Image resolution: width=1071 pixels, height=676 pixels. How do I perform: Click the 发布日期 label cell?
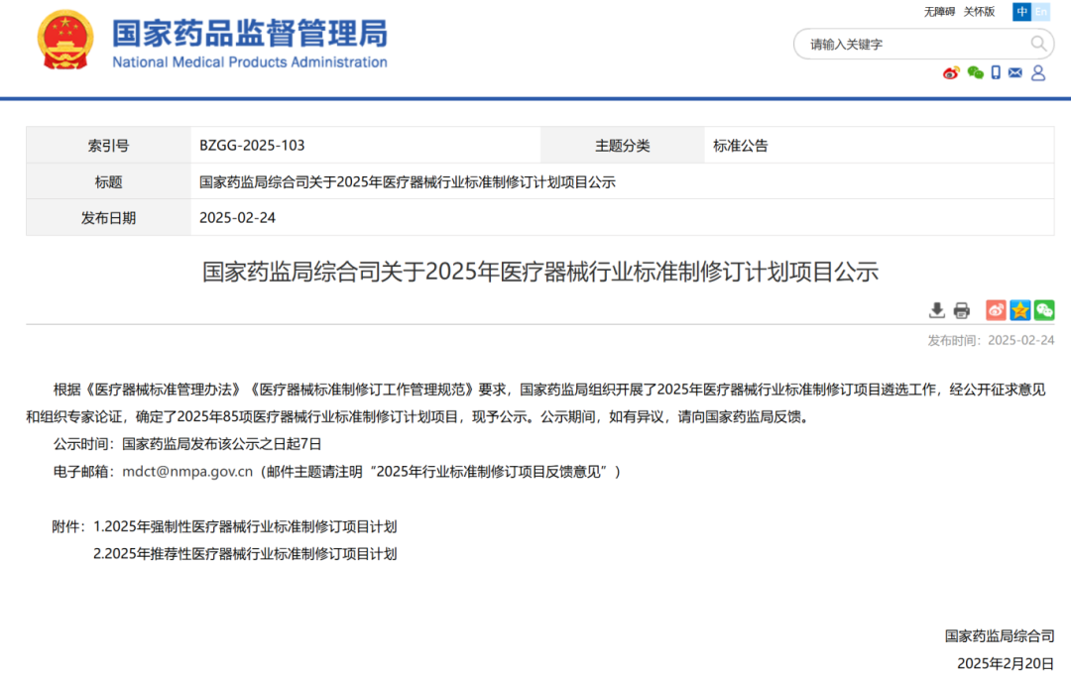[109, 218]
